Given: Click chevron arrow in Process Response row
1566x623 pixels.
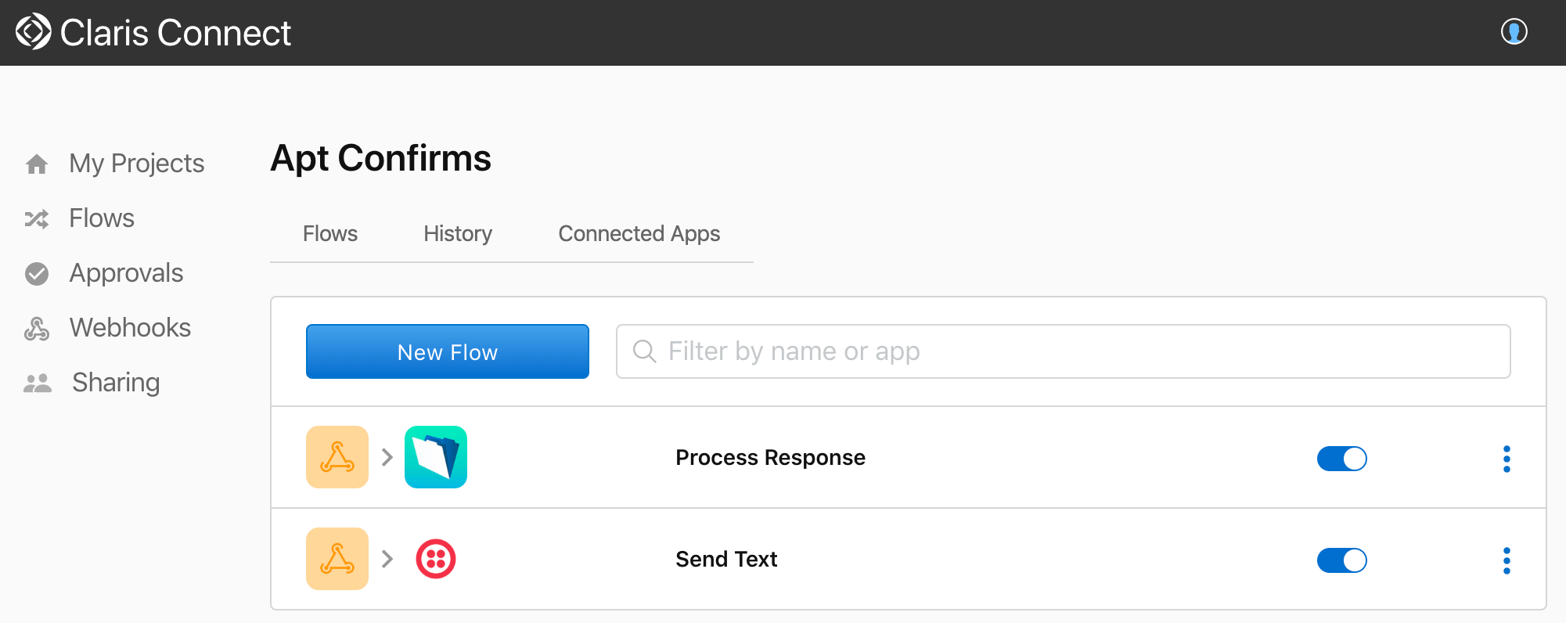Looking at the screenshot, I should (387, 457).
